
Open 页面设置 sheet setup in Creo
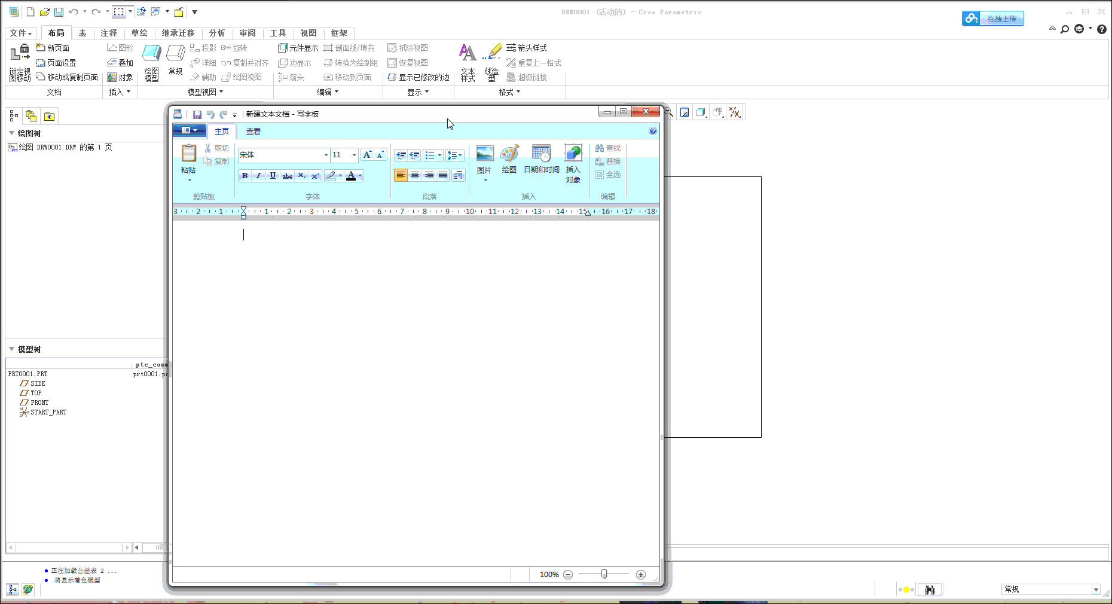pos(56,63)
